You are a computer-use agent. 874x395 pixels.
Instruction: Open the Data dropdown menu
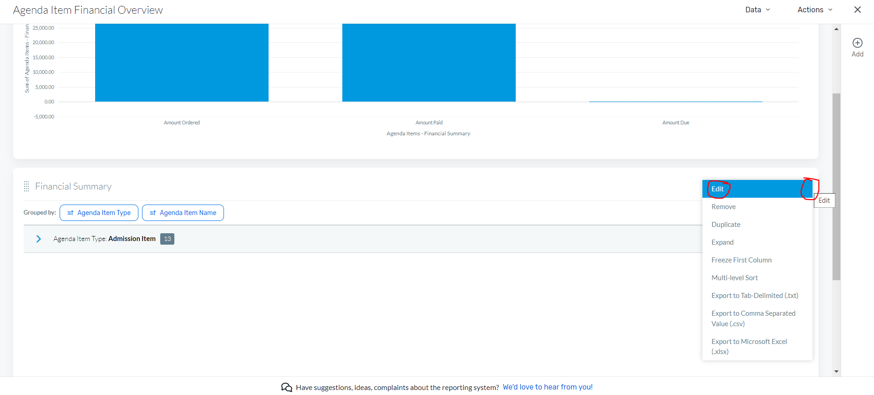[x=757, y=10]
